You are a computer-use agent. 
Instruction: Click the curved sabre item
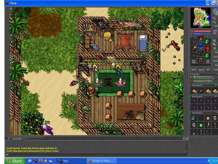point(208,125)
